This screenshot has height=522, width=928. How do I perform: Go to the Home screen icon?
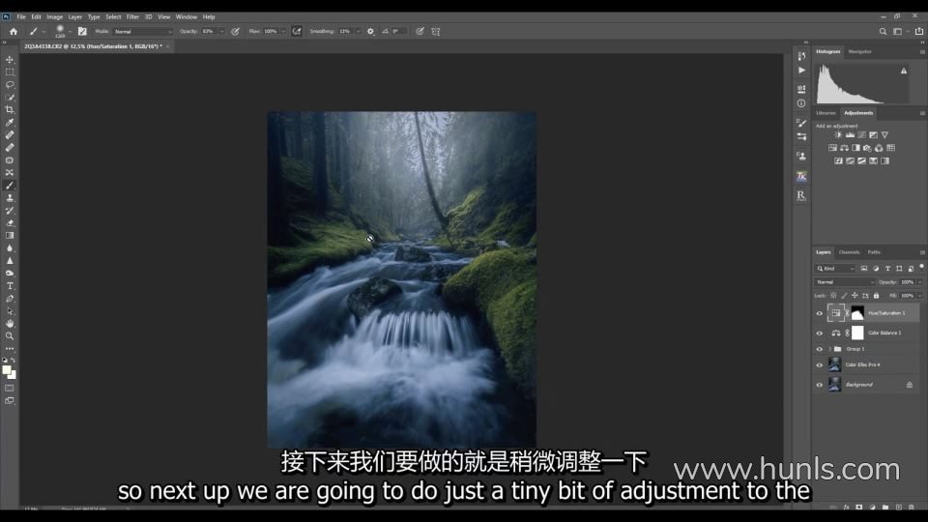tap(13, 31)
